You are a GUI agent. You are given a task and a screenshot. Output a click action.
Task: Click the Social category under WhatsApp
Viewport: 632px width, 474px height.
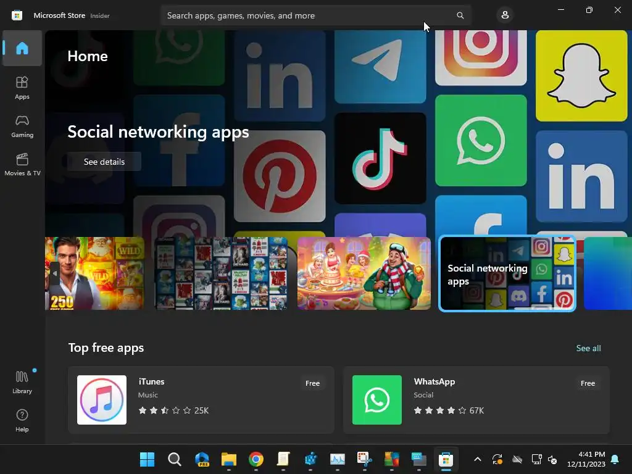tap(423, 395)
